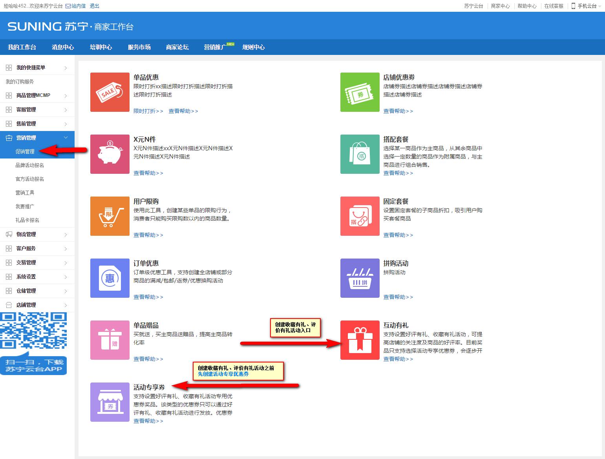
Task: Expand the 客户服务 menu arrow
Action: [x=66, y=249]
